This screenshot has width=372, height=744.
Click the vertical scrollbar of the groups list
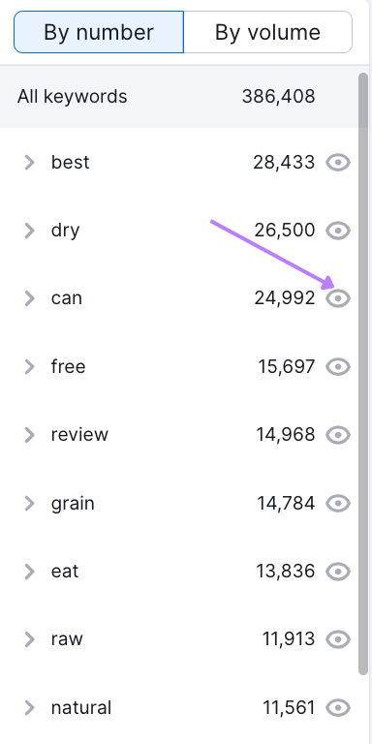363,374
